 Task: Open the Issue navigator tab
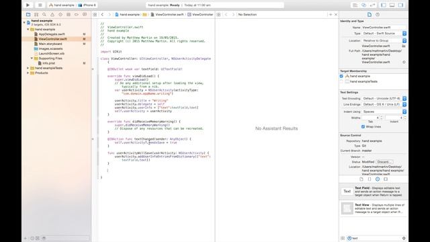[x=52, y=15]
